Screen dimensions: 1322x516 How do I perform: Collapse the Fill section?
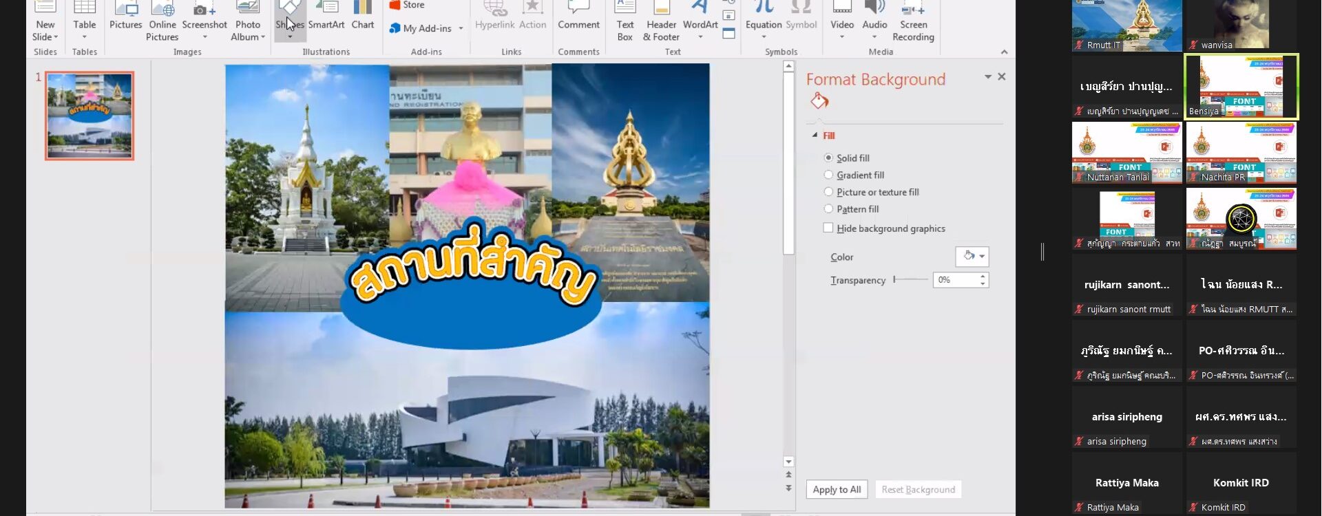[x=815, y=136]
